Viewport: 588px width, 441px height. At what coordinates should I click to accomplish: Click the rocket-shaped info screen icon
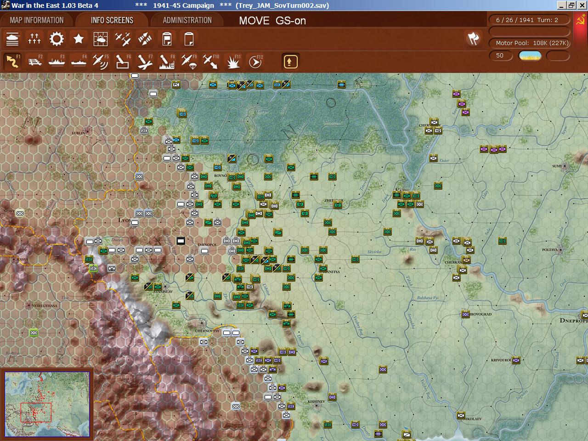(145, 39)
